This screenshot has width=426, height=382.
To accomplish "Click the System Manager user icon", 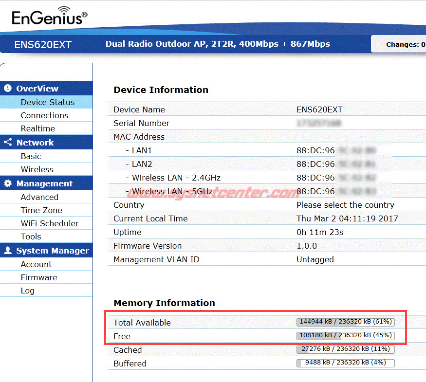I will pyautogui.click(x=8, y=251).
